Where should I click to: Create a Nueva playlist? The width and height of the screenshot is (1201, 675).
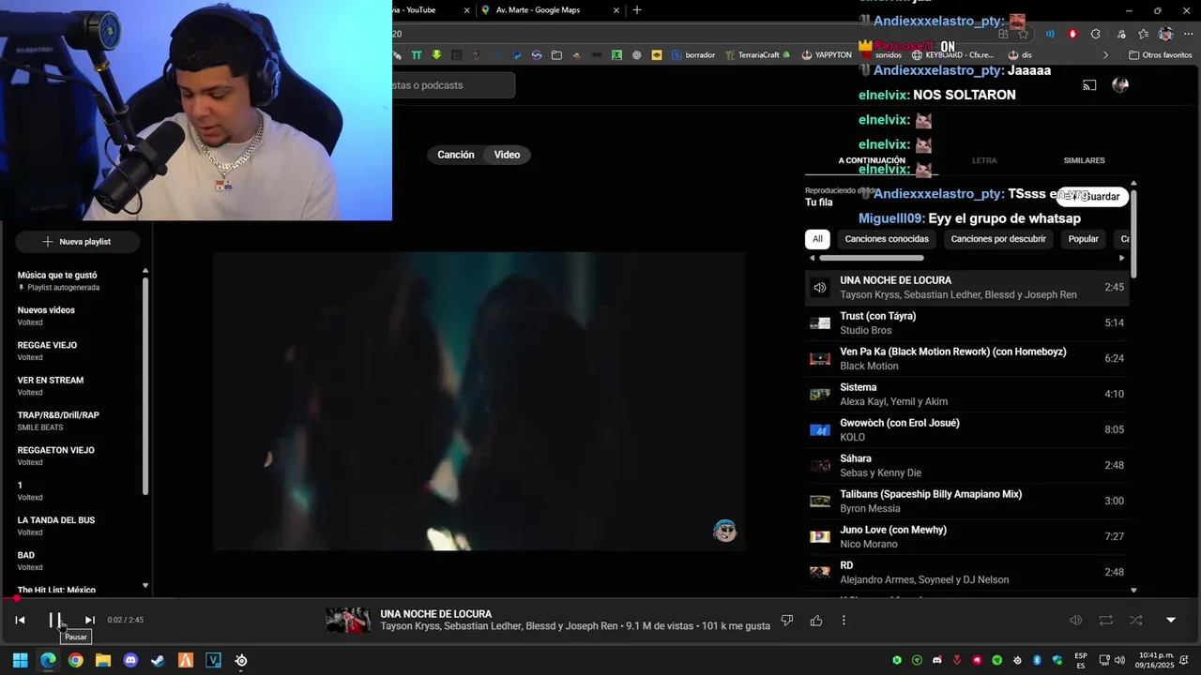(x=77, y=242)
